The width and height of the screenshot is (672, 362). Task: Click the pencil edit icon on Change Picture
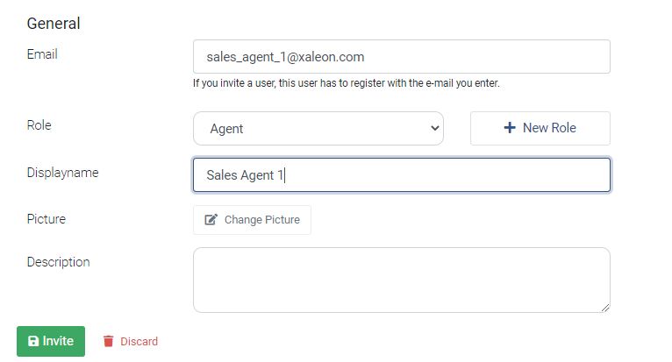(x=211, y=219)
